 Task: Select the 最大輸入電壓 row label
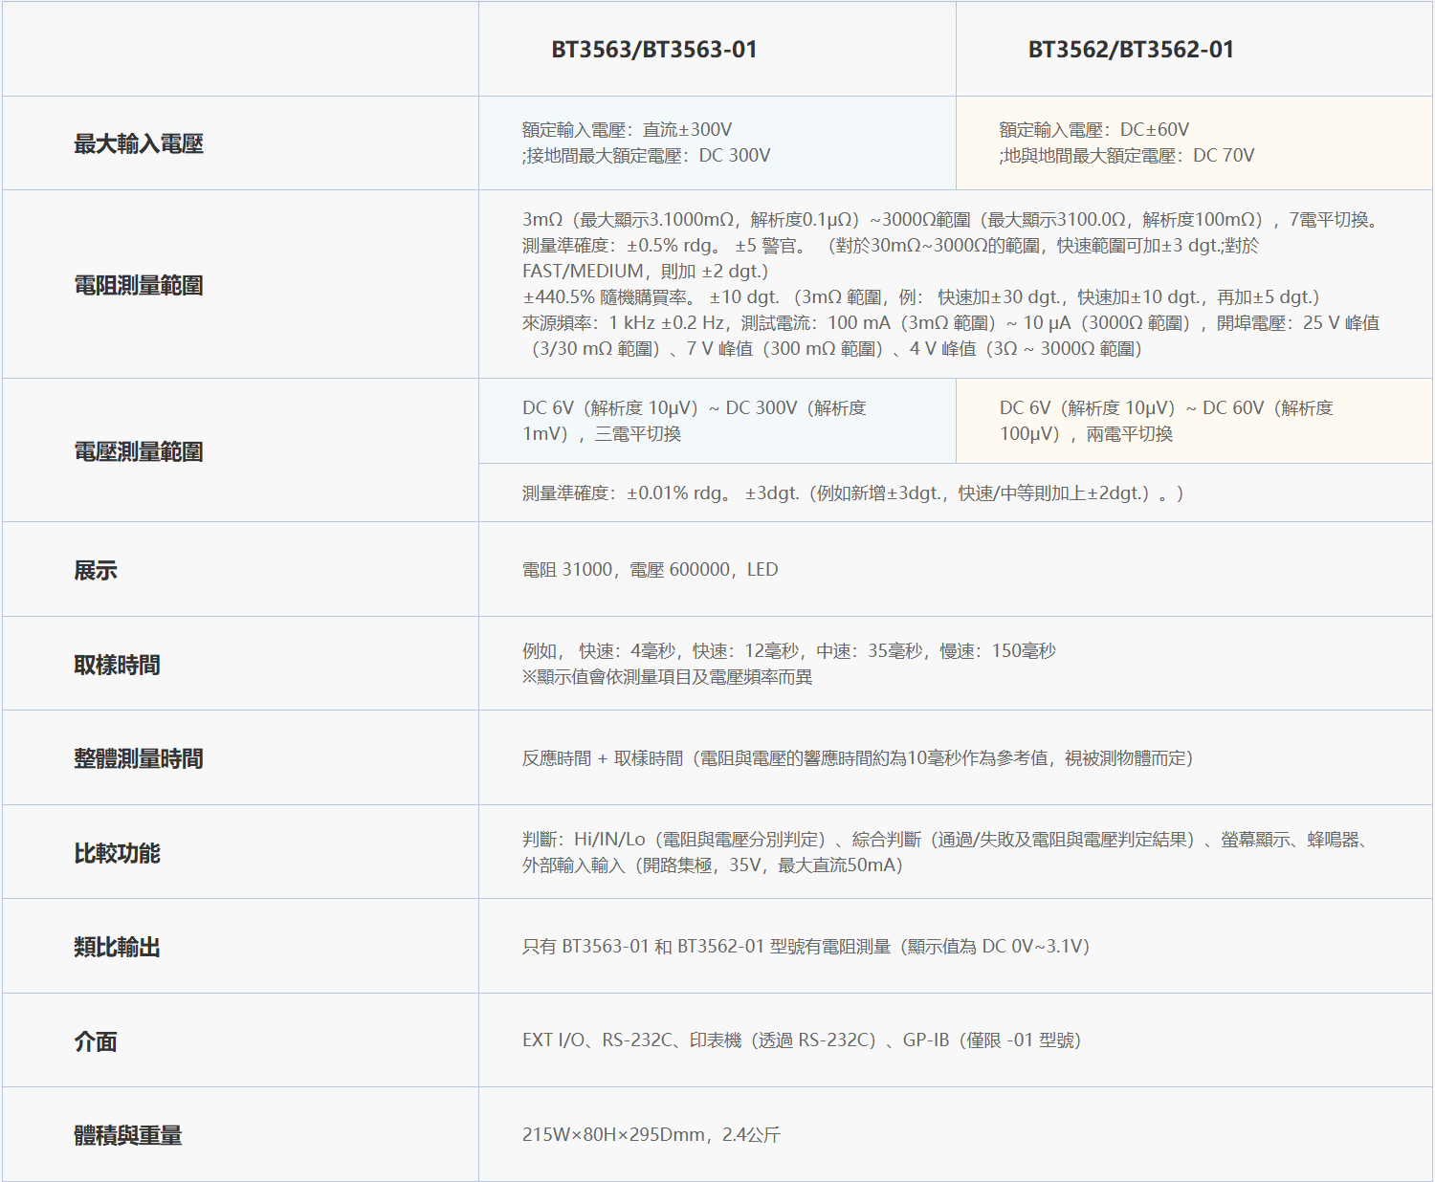pos(139,143)
